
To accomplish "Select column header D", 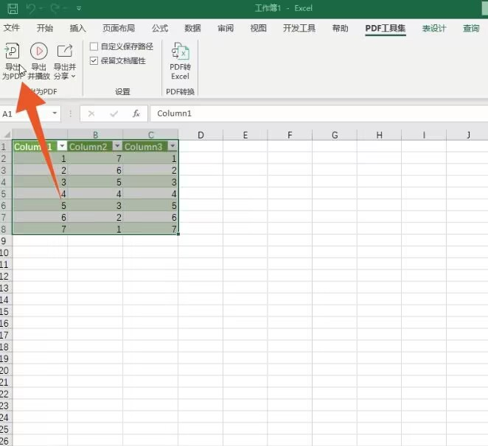I will pos(200,135).
